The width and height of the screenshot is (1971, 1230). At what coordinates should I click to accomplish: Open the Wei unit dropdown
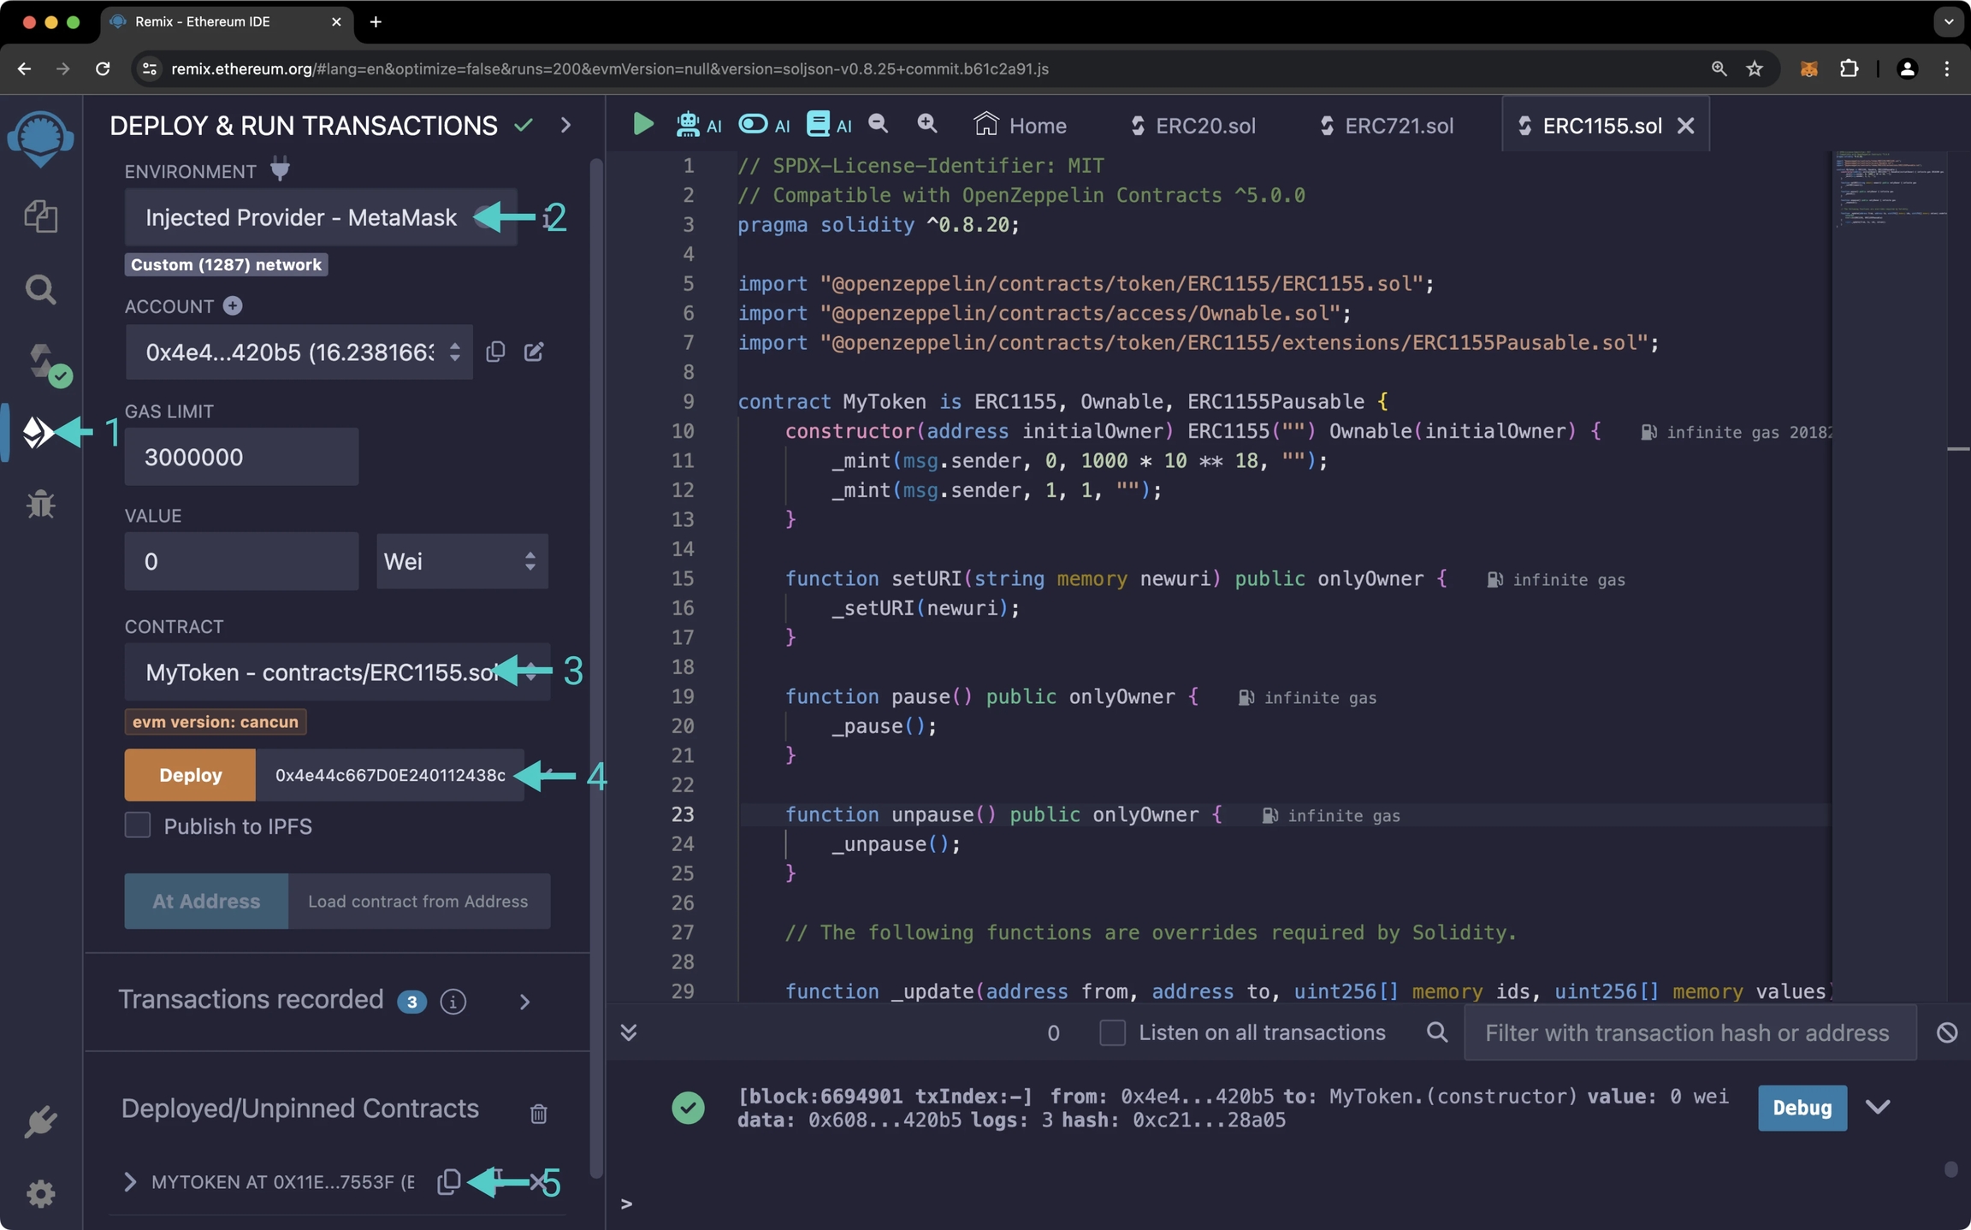(x=462, y=561)
